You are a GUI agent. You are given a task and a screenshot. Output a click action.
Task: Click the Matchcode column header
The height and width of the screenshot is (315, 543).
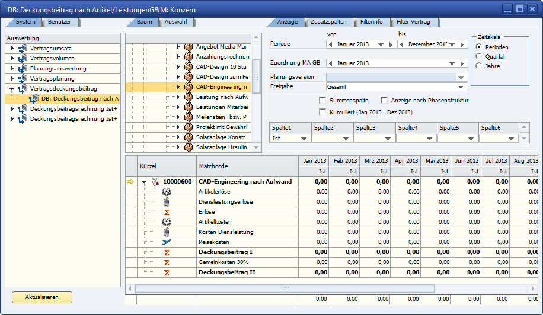click(213, 166)
